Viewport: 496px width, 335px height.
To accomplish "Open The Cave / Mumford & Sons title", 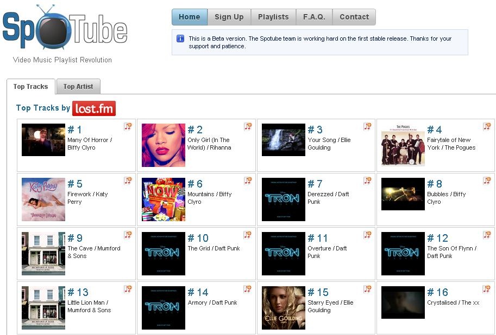I will (x=94, y=252).
